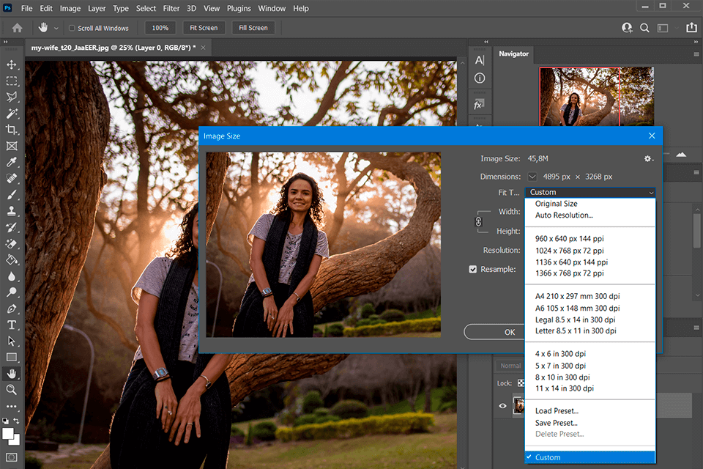Select the Path Selection tool
This screenshot has height=469, width=703.
(12, 341)
